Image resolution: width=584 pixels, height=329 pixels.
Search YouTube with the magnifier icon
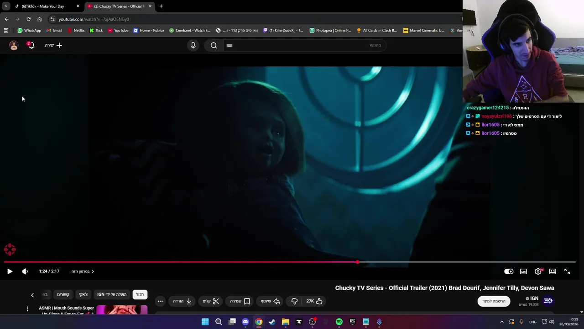click(214, 45)
